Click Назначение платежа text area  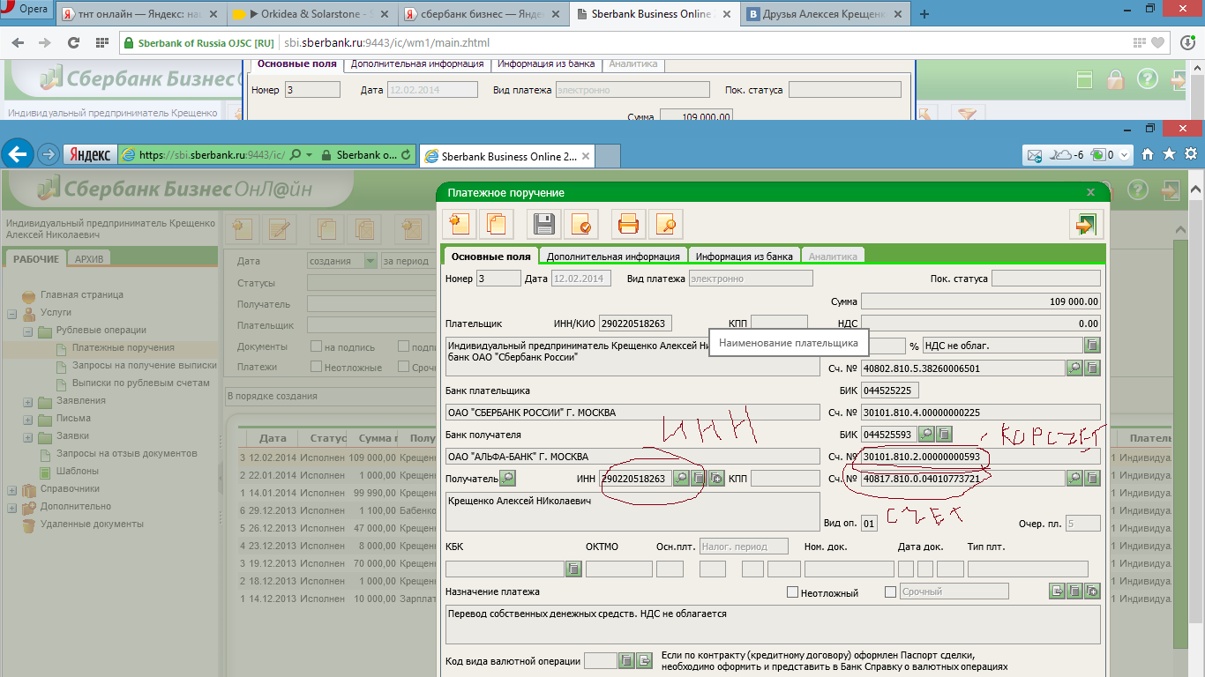click(x=773, y=624)
